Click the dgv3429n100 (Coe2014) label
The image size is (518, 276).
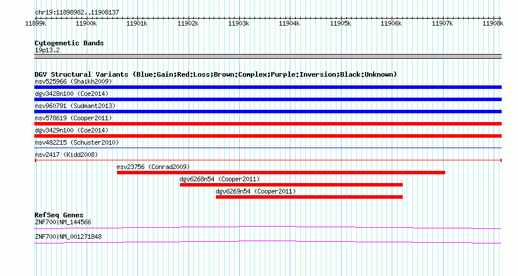[x=72, y=130]
